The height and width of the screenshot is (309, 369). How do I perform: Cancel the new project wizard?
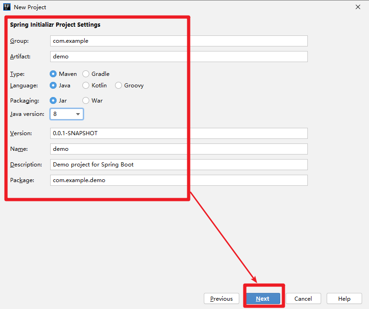pos(303,298)
